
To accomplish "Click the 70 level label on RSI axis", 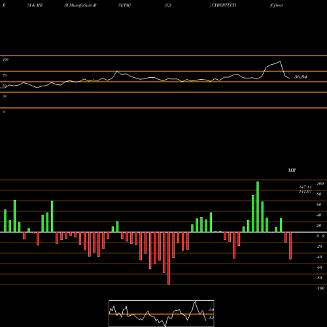I will coord(5,75).
